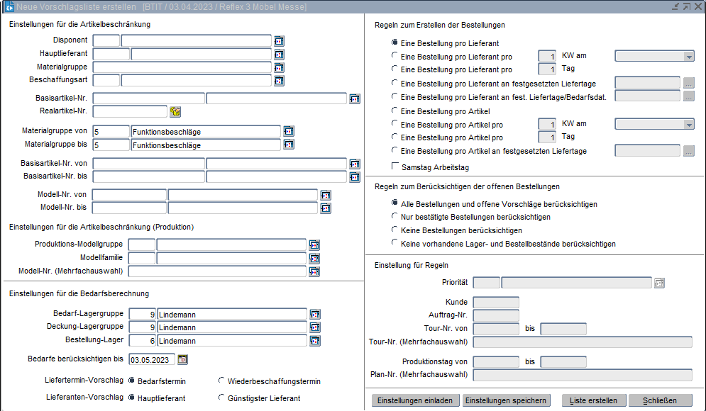Image resolution: width=706 pixels, height=411 pixels.
Task: Enable Samstag Arbeitstag checkbox
Action: tap(395, 167)
